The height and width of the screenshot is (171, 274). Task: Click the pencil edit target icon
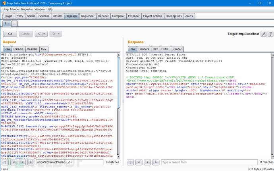264,34
